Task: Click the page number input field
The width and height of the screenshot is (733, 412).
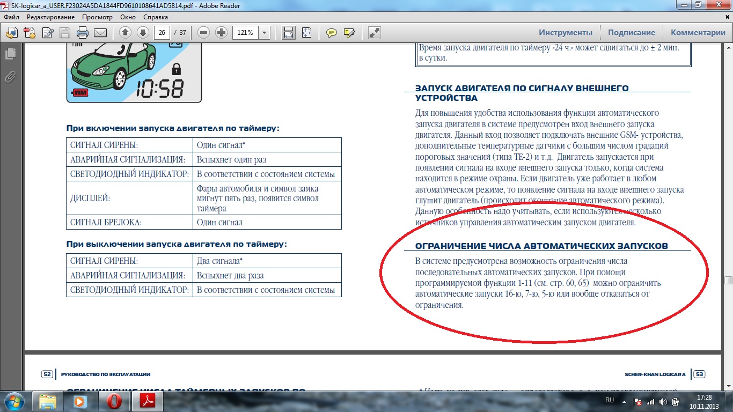Action: pyautogui.click(x=162, y=33)
